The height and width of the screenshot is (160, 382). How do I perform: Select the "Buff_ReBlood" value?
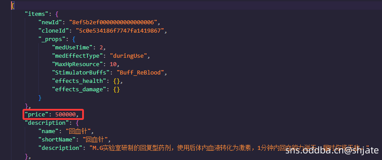(140, 73)
